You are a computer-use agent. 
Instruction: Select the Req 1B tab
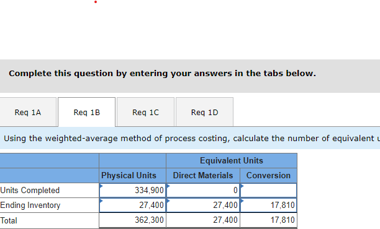click(x=87, y=112)
